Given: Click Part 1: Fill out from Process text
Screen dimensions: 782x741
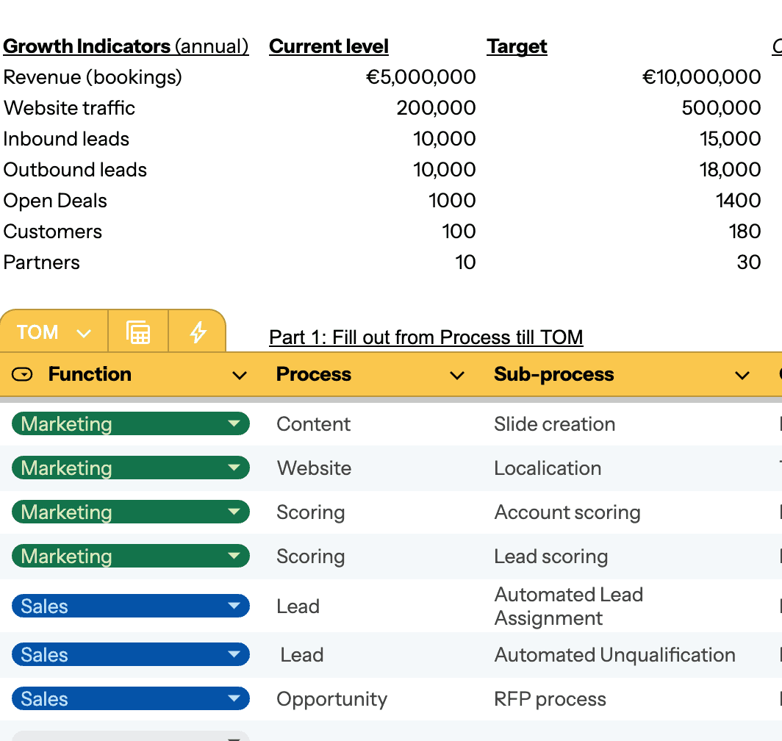Looking at the screenshot, I should tap(426, 337).
